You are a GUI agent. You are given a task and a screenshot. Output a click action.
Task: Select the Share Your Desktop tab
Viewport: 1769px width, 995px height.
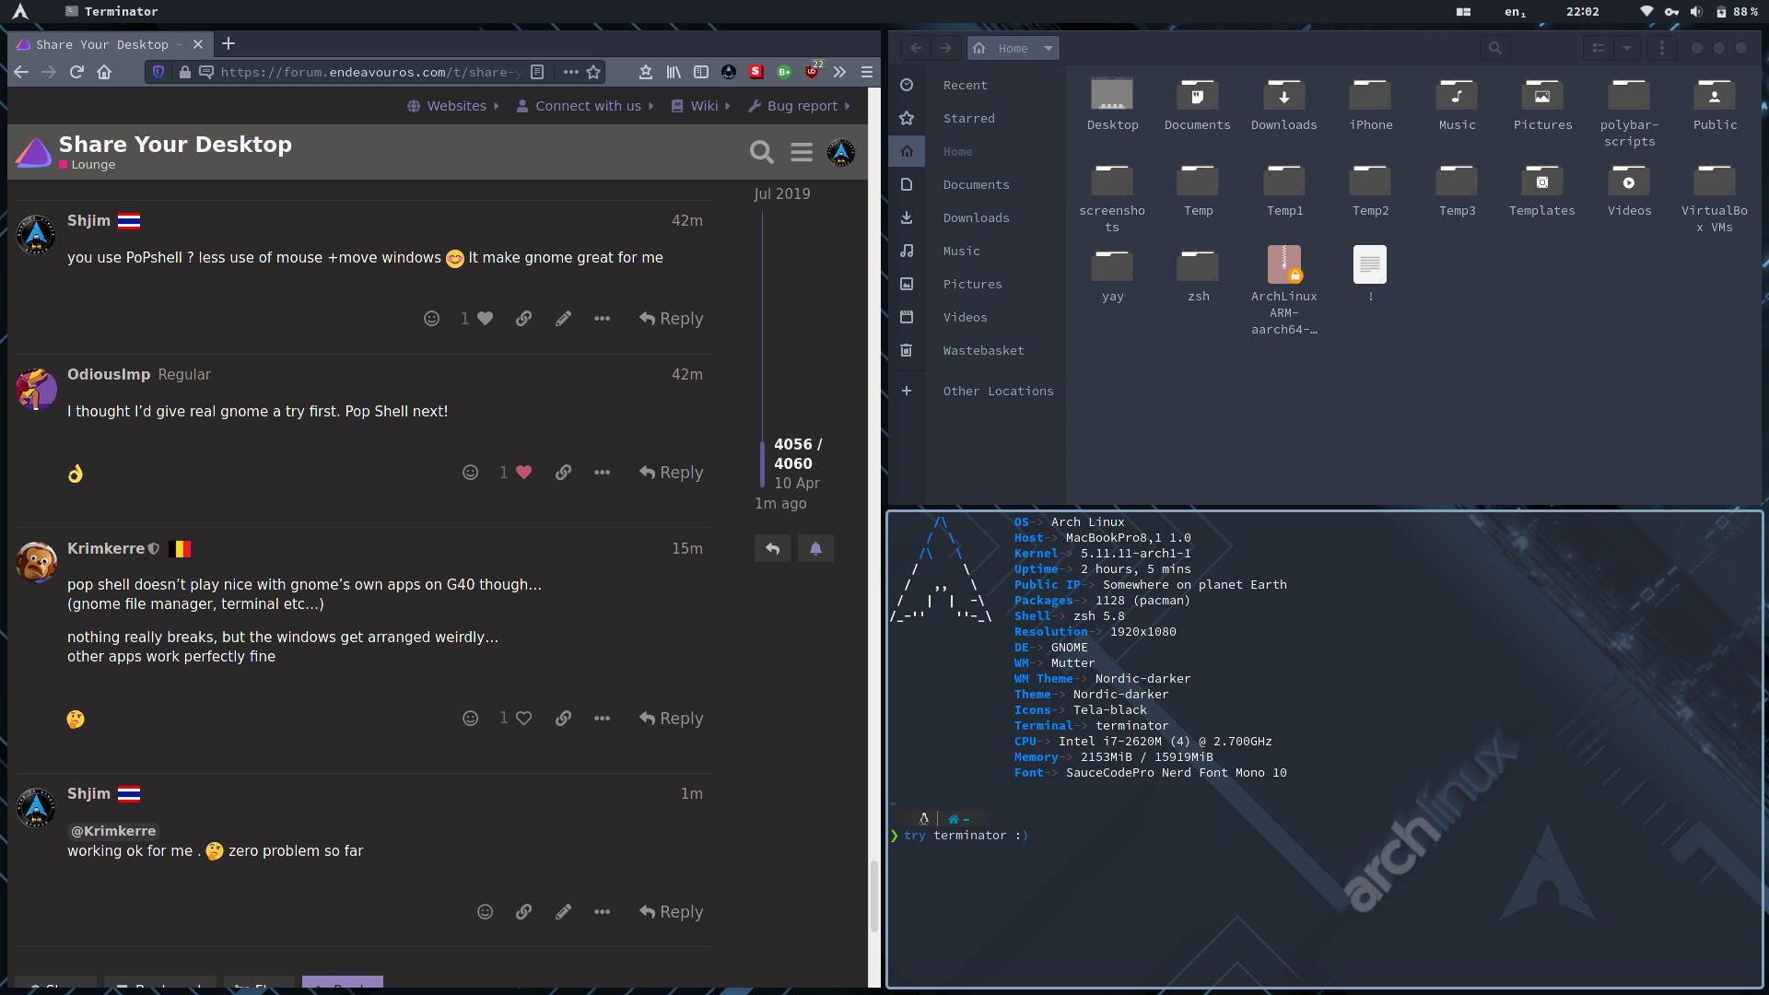[111, 44]
